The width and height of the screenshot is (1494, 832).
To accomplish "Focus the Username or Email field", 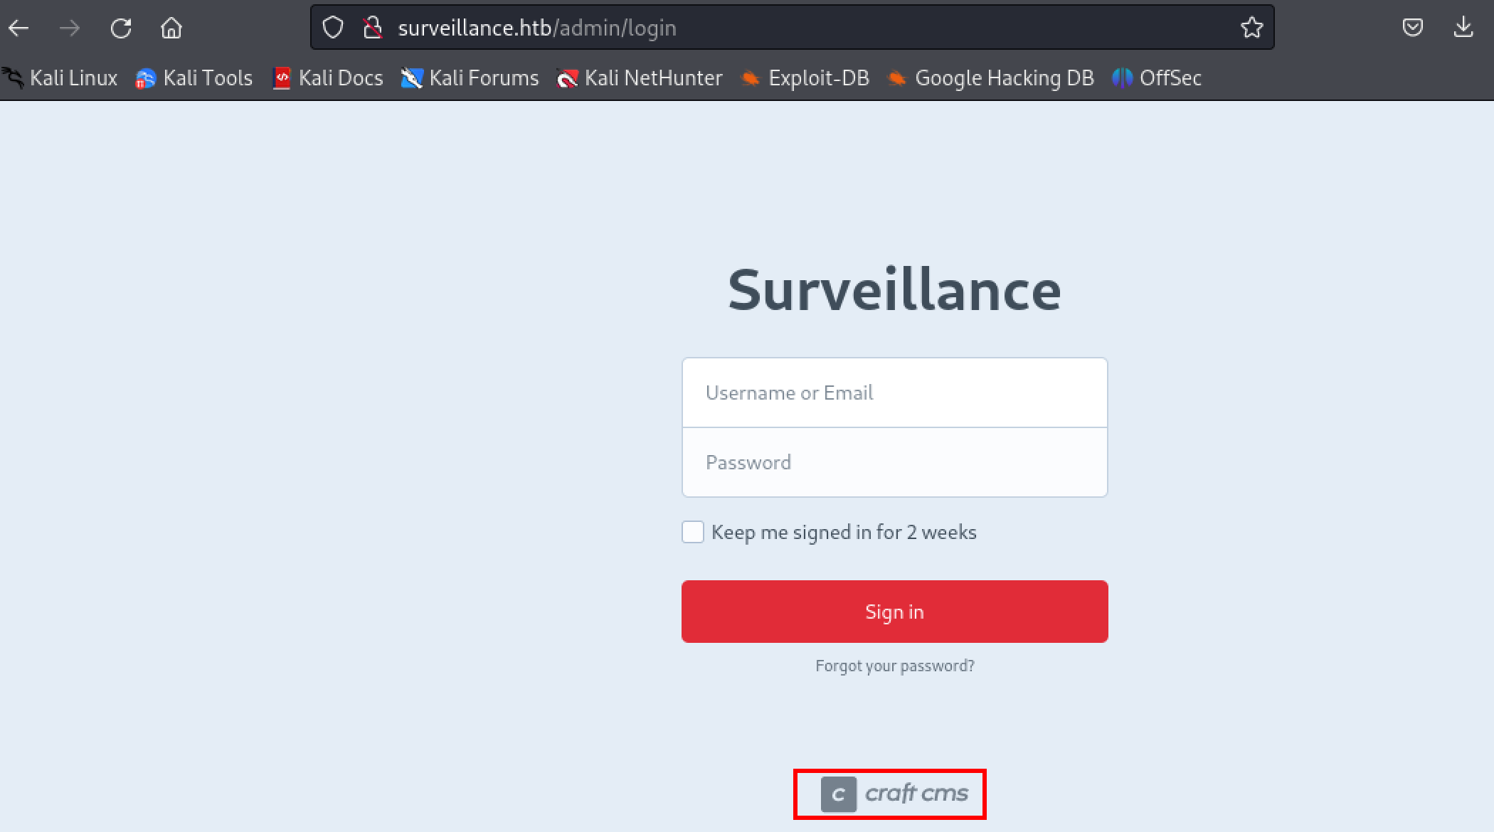I will click(x=894, y=393).
